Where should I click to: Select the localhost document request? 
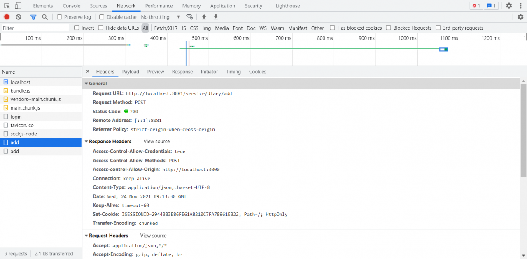tap(41, 82)
